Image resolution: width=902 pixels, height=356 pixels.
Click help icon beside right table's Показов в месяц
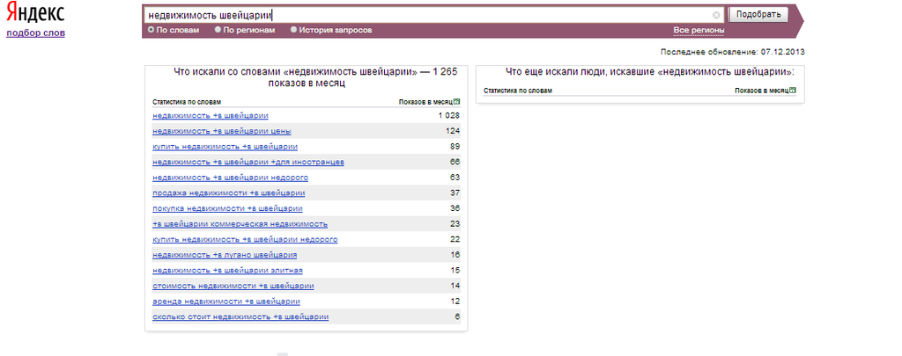coord(791,91)
